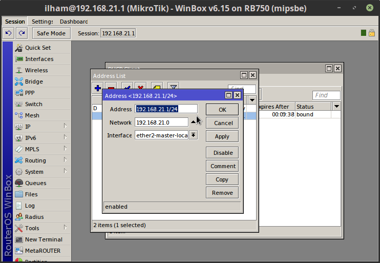Viewport: 380px width, 263px height.
Task: Click the Undo arrow icon
Action: tap(9, 33)
